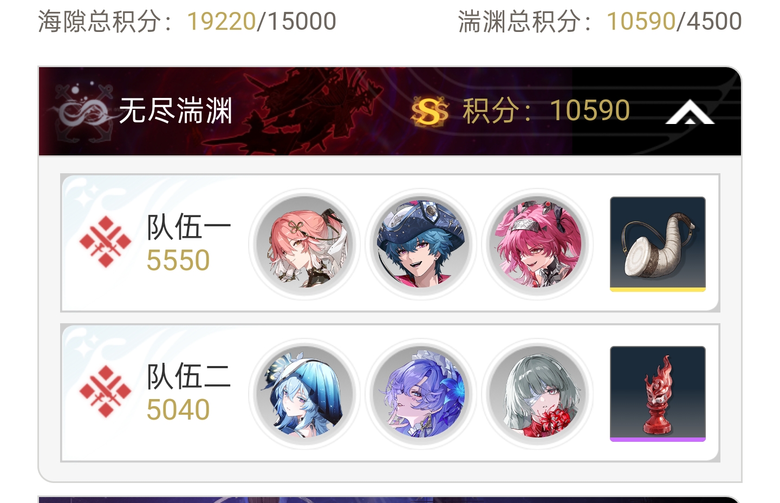Select the purple-haired maid character avatar

click(421, 394)
